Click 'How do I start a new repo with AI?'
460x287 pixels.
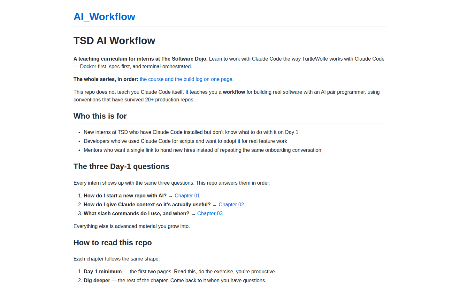[x=125, y=195]
